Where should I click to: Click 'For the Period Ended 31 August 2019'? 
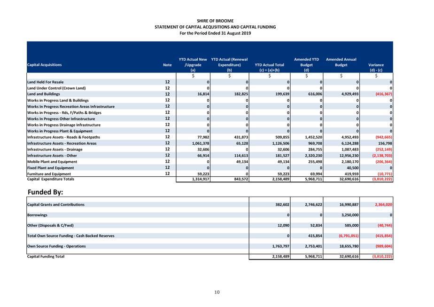tap(215, 33)
